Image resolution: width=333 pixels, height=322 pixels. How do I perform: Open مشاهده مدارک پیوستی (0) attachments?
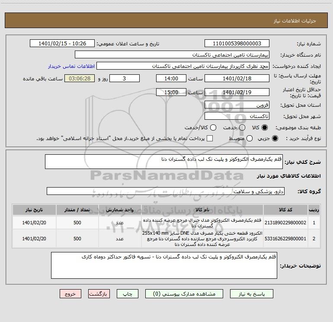[184, 294]
